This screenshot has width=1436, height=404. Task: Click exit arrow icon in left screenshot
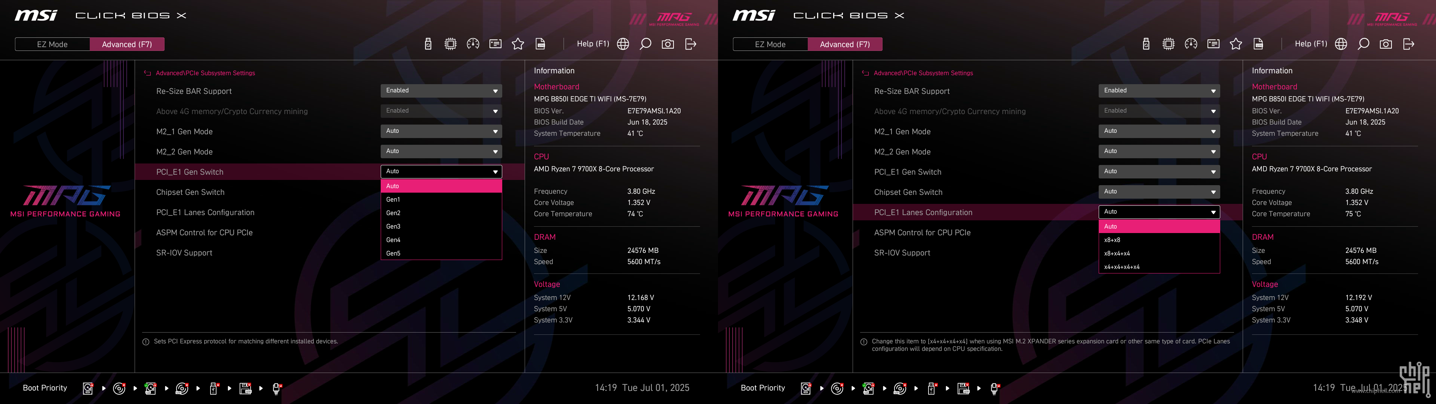click(x=691, y=44)
